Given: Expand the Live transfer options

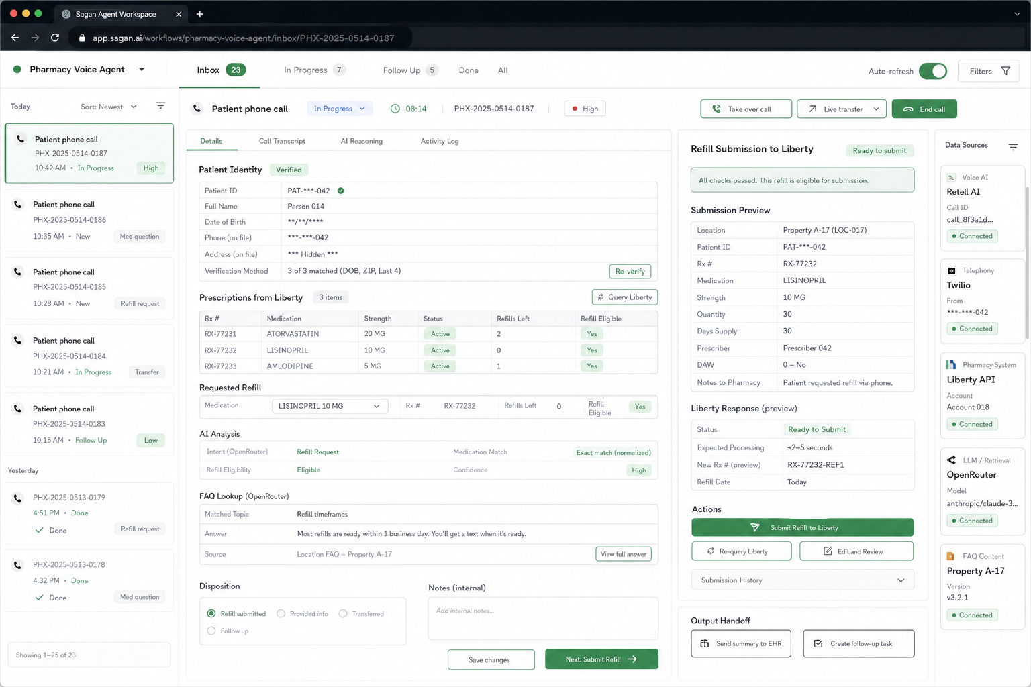Looking at the screenshot, I should pyautogui.click(x=876, y=109).
